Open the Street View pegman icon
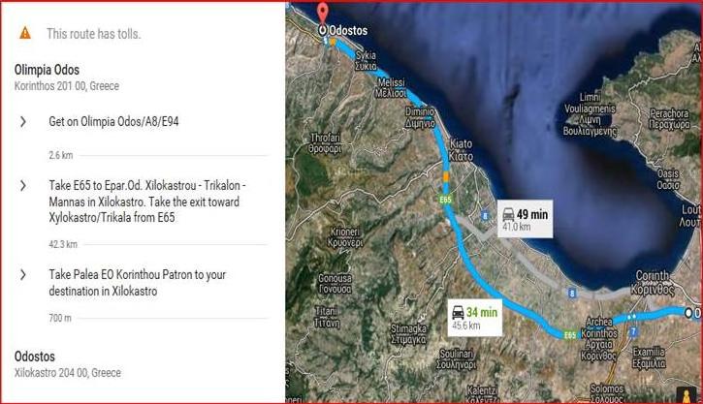 [686, 396]
